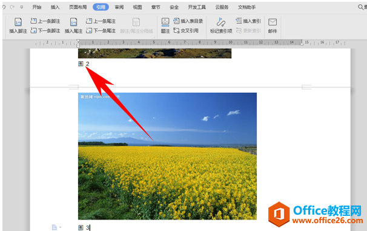Click the Redo arrow in quick access
This screenshot has height=231, width=367.
[12, 7]
